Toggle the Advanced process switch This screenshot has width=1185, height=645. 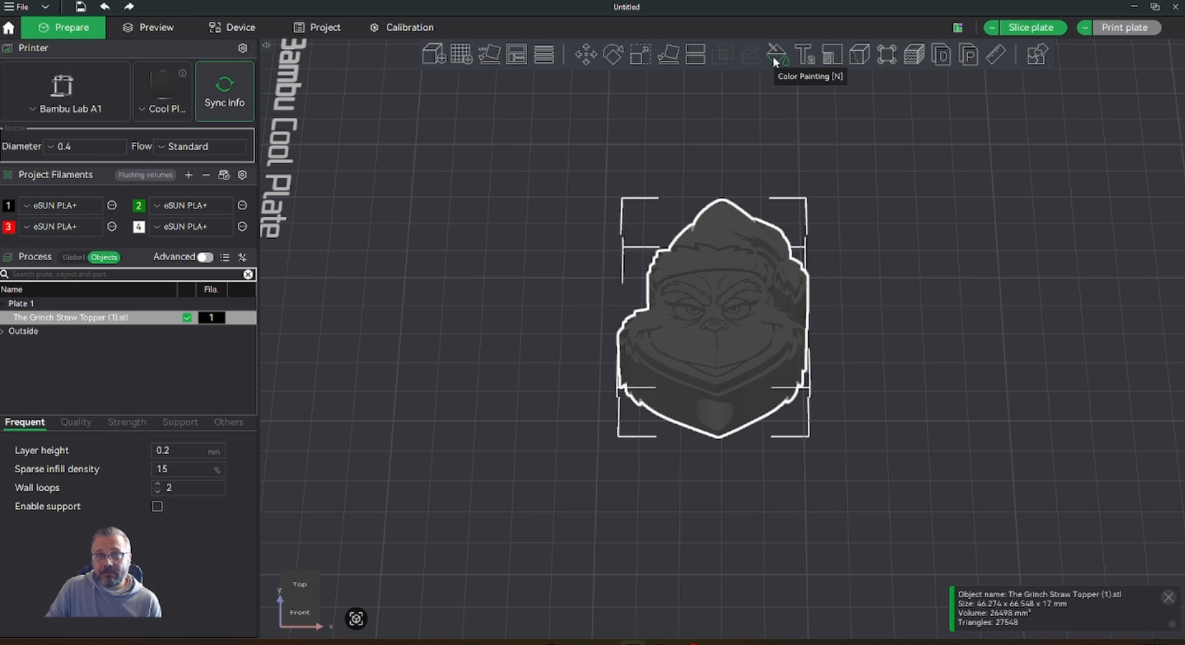tap(205, 257)
